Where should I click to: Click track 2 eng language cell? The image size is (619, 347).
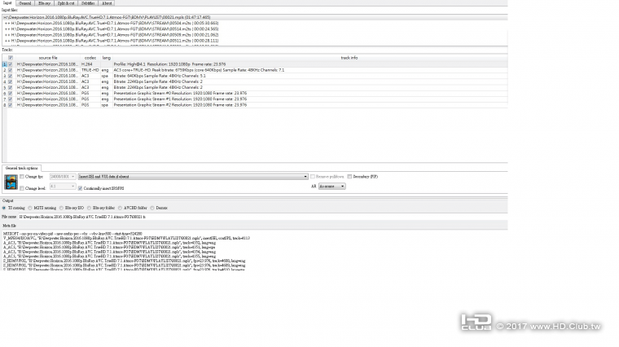106,70
